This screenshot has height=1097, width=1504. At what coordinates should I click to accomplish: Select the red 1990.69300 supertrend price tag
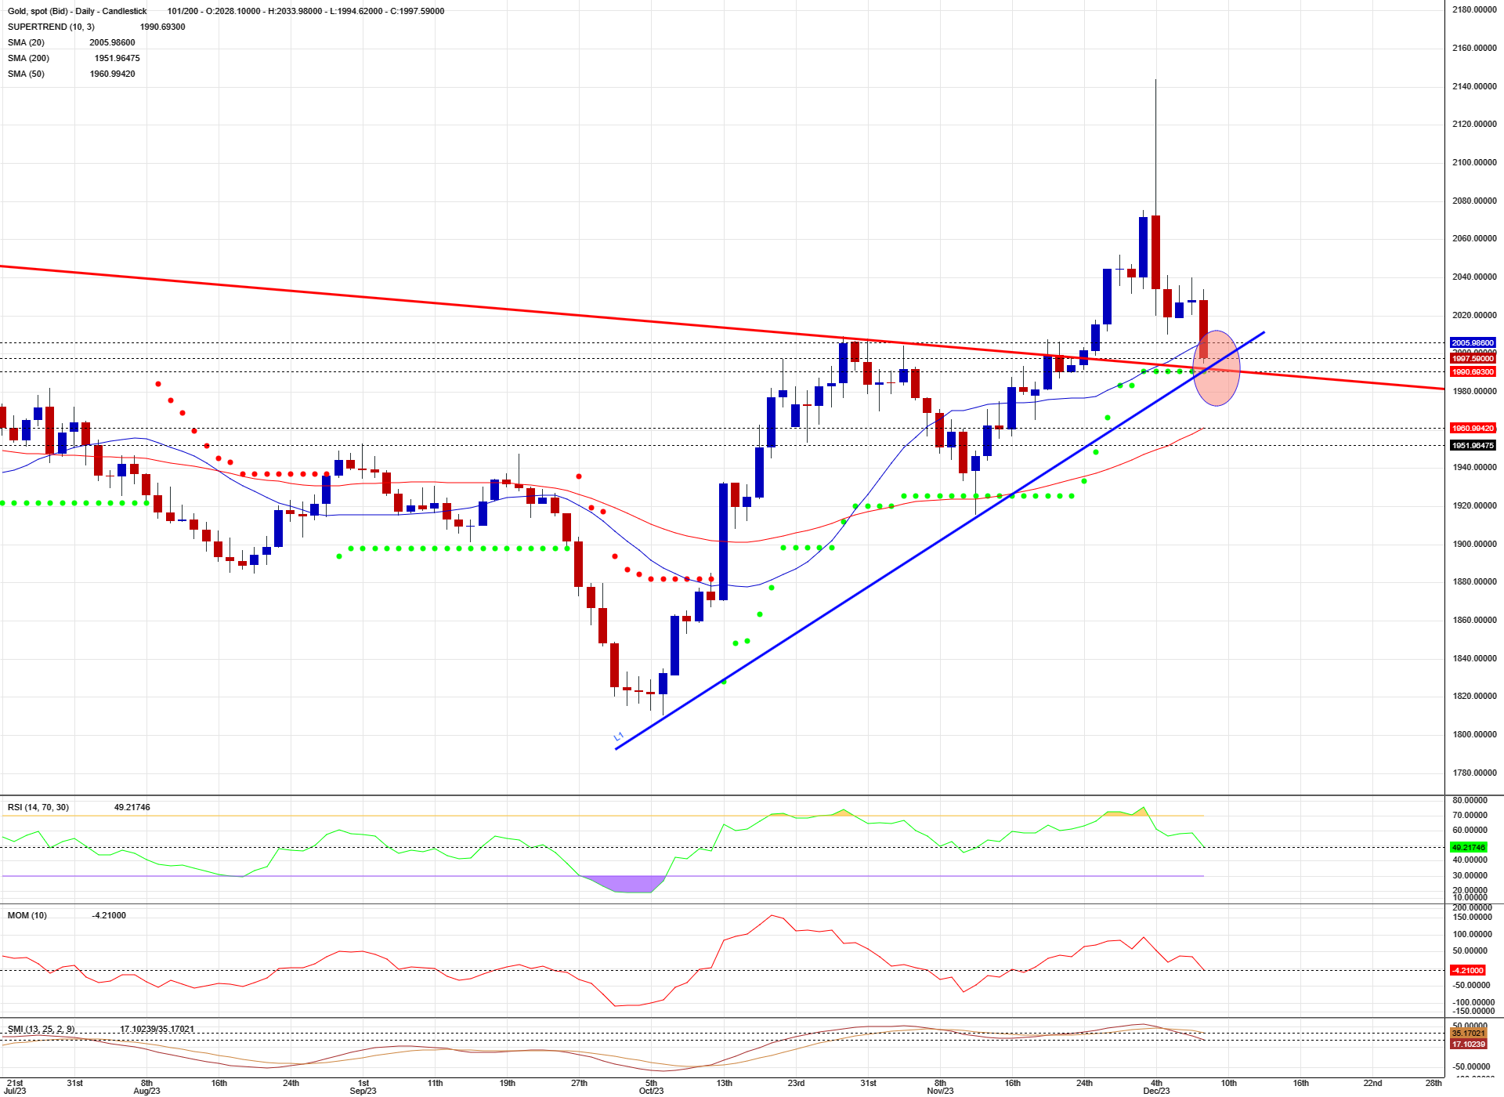[1473, 372]
